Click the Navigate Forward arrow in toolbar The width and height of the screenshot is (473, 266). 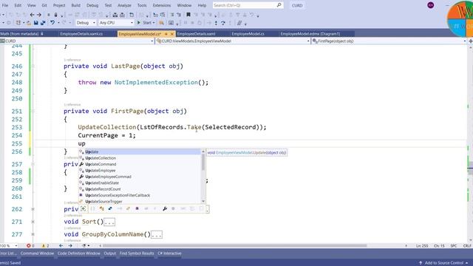pos(39,15)
